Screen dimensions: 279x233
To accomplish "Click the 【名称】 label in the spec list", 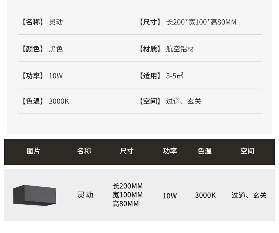I will pyautogui.click(x=32, y=22).
